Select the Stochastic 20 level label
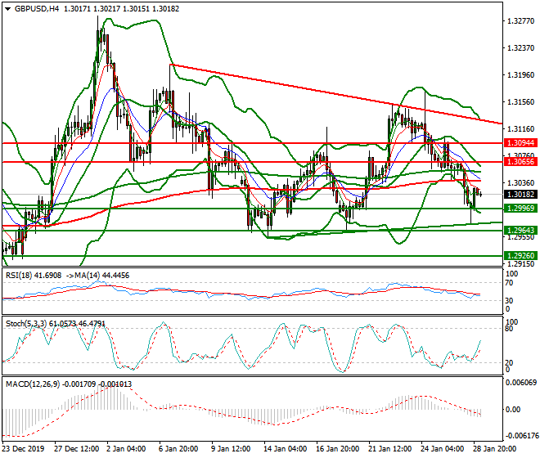Screen dimensions: 540x458 pyautogui.click(x=509, y=362)
